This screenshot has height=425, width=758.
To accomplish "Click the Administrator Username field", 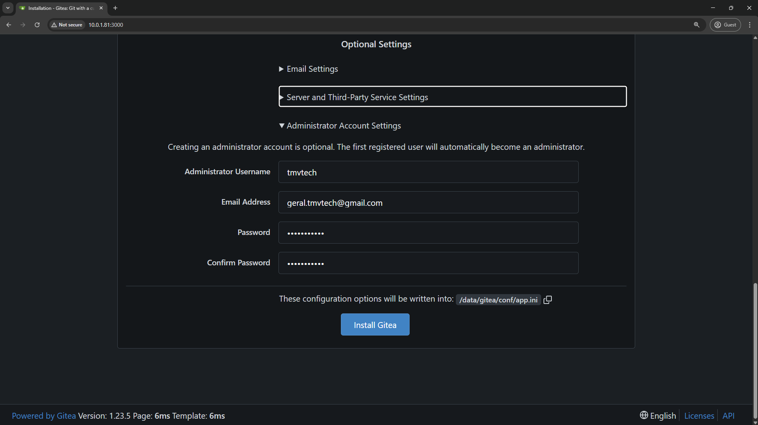I will pos(428,172).
